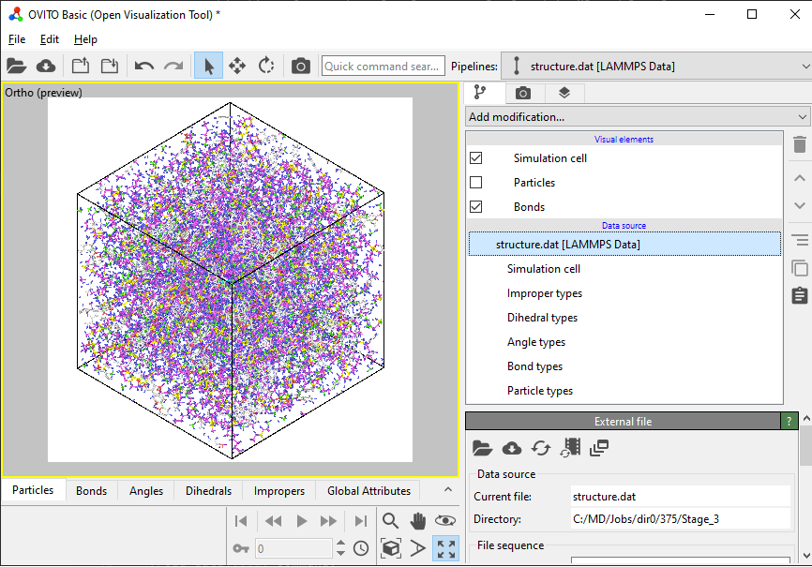Click the Quick command search field
The image size is (812, 567).
(x=383, y=67)
